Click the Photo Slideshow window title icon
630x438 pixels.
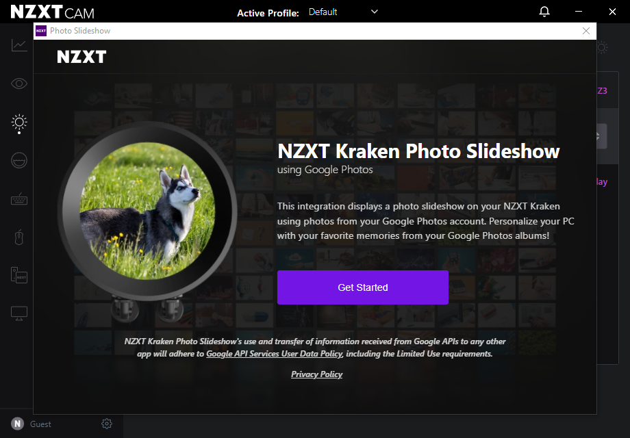coord(41,31)
